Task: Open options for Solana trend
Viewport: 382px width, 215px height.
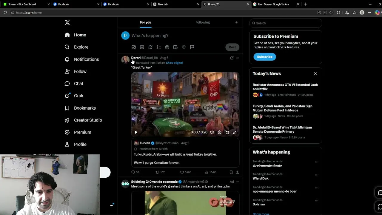Action: [317, 201]
